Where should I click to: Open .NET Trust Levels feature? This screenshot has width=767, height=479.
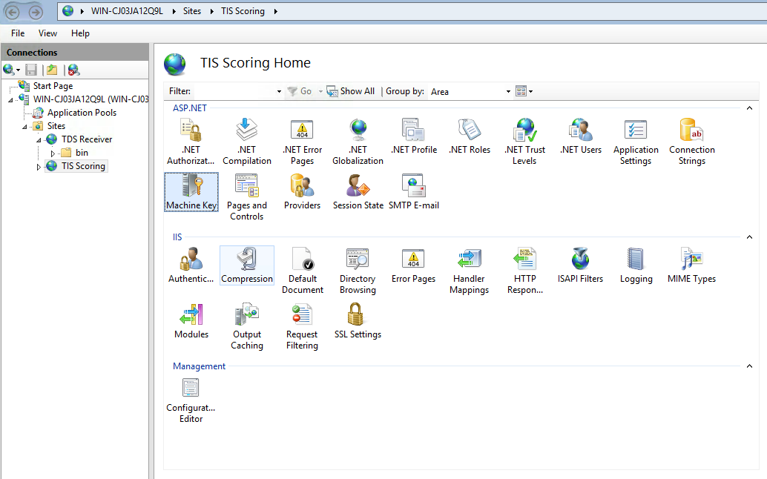pyautogui.click(x=525, y=142)
